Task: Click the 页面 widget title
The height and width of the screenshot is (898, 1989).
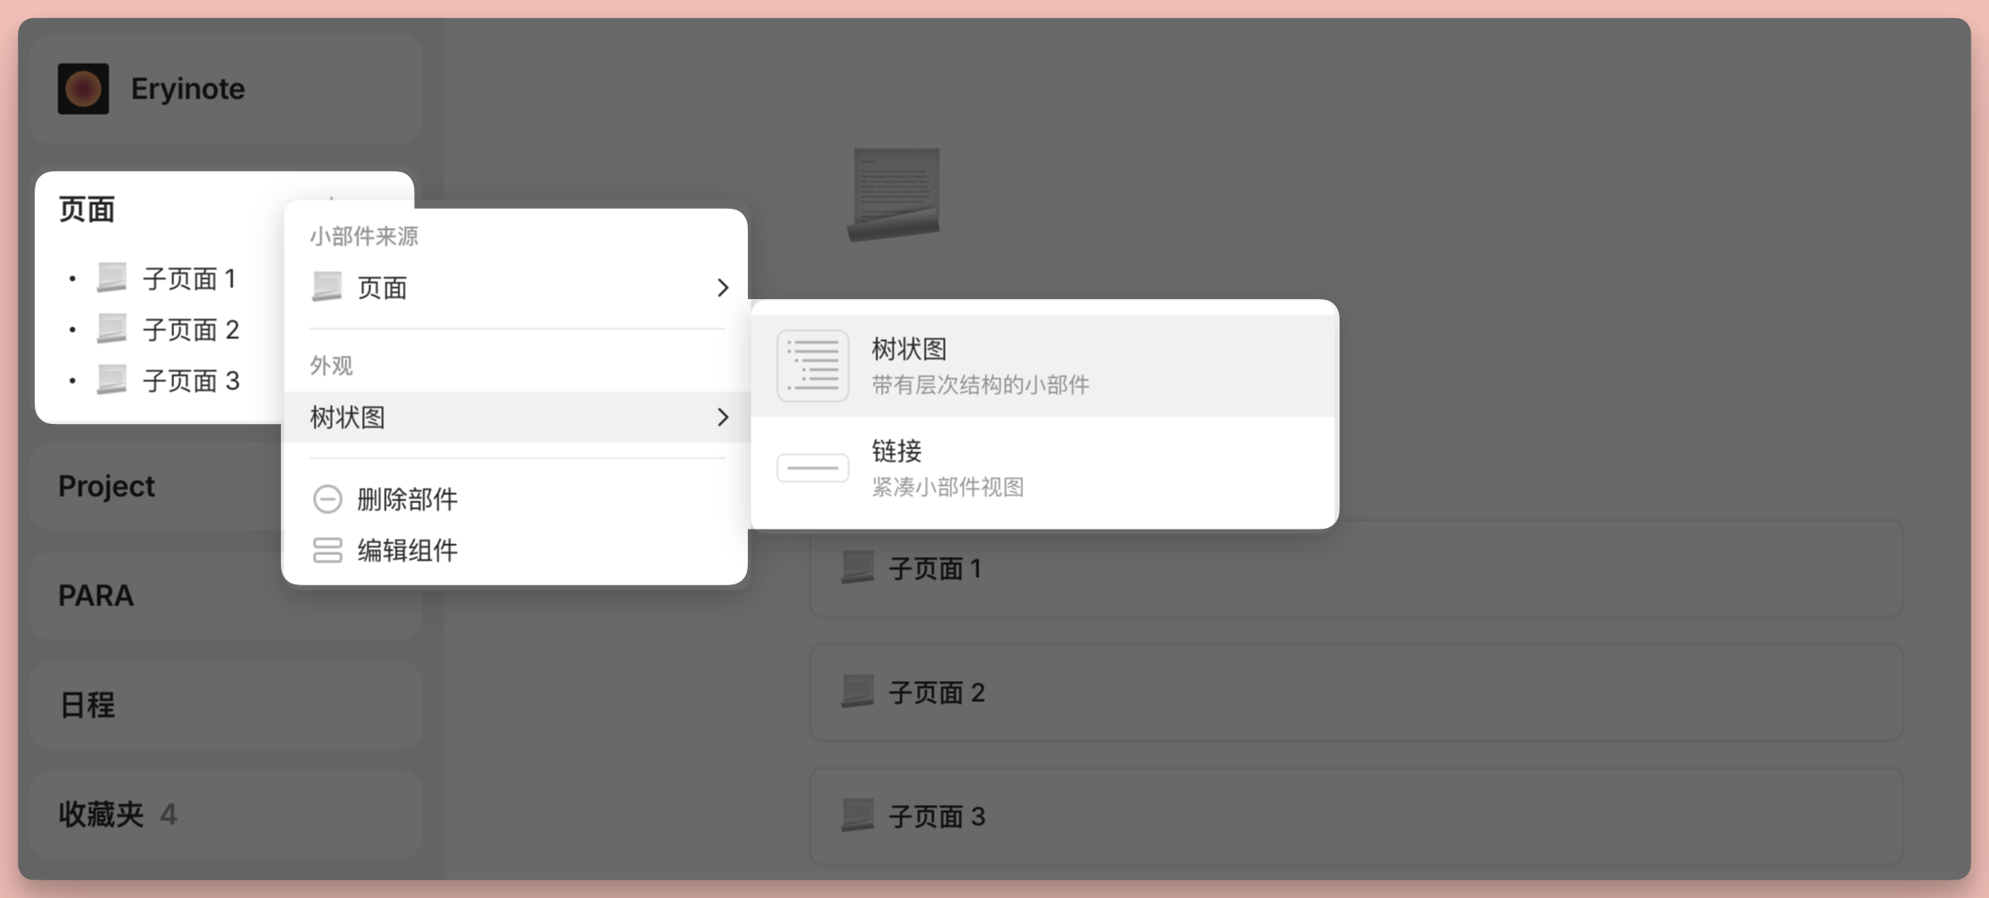Action: tap(87, 210)
